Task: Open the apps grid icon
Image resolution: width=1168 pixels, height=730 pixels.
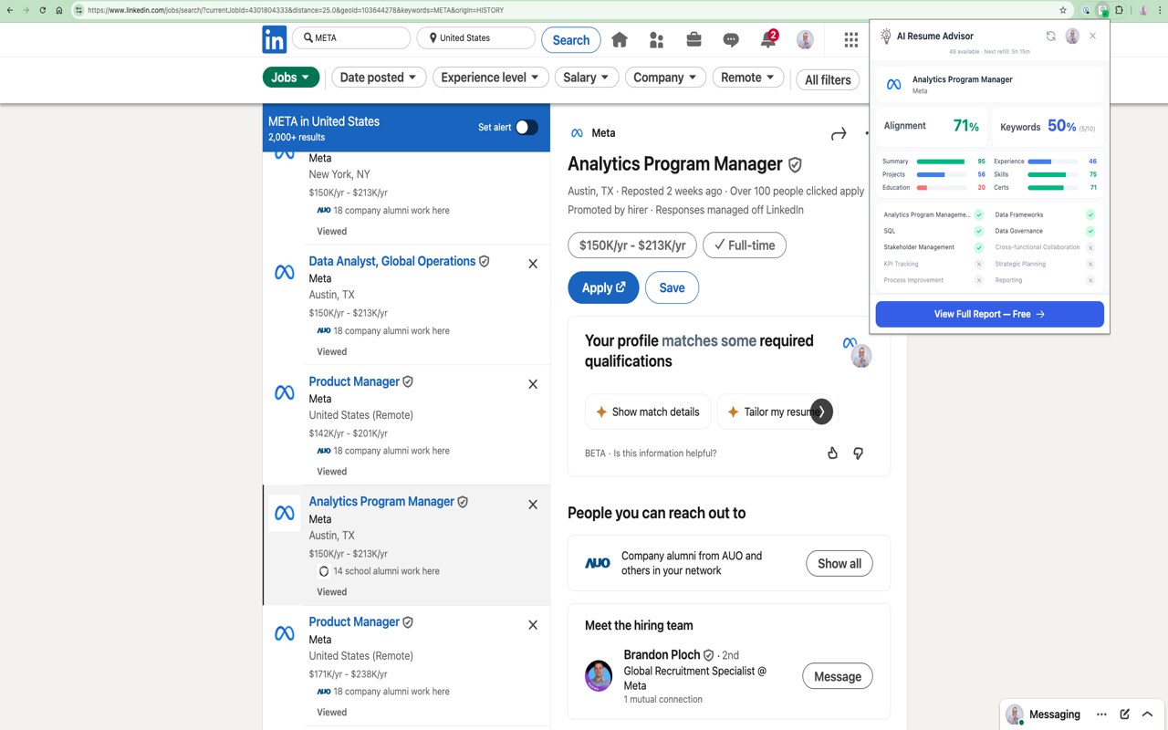Action: [851, 39]
